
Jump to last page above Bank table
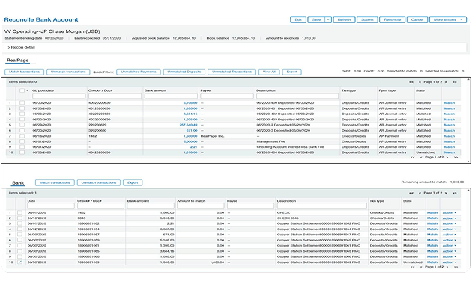click(x=455, y=193)
